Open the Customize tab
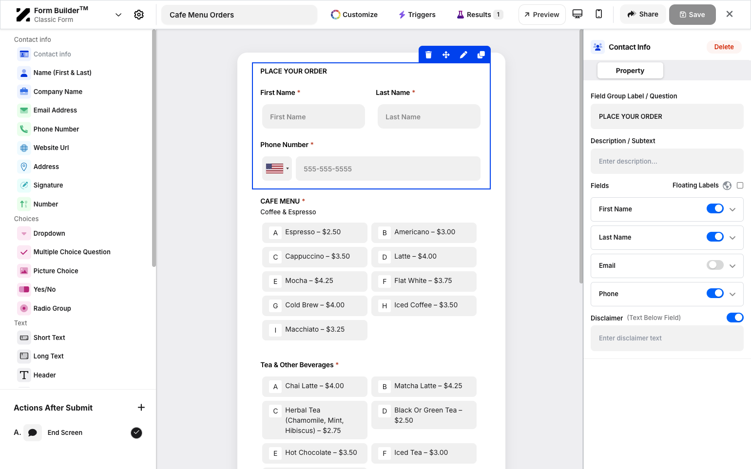 pos(354,15)
